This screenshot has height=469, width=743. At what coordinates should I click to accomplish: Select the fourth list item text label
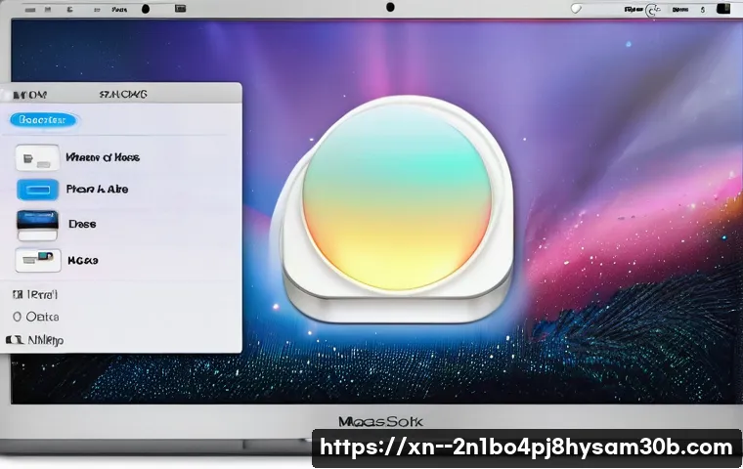[x=82, y=261]
